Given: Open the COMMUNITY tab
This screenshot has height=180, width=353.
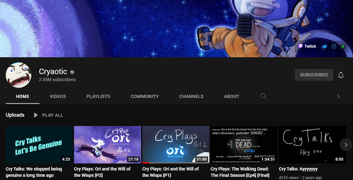Looking at the screenshot, I should pos(145,96).
